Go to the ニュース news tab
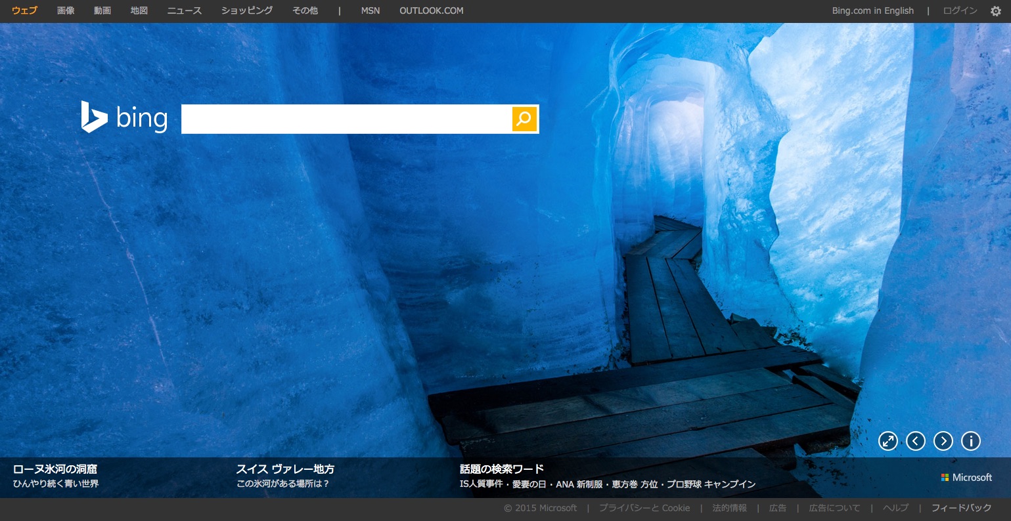 185,10
